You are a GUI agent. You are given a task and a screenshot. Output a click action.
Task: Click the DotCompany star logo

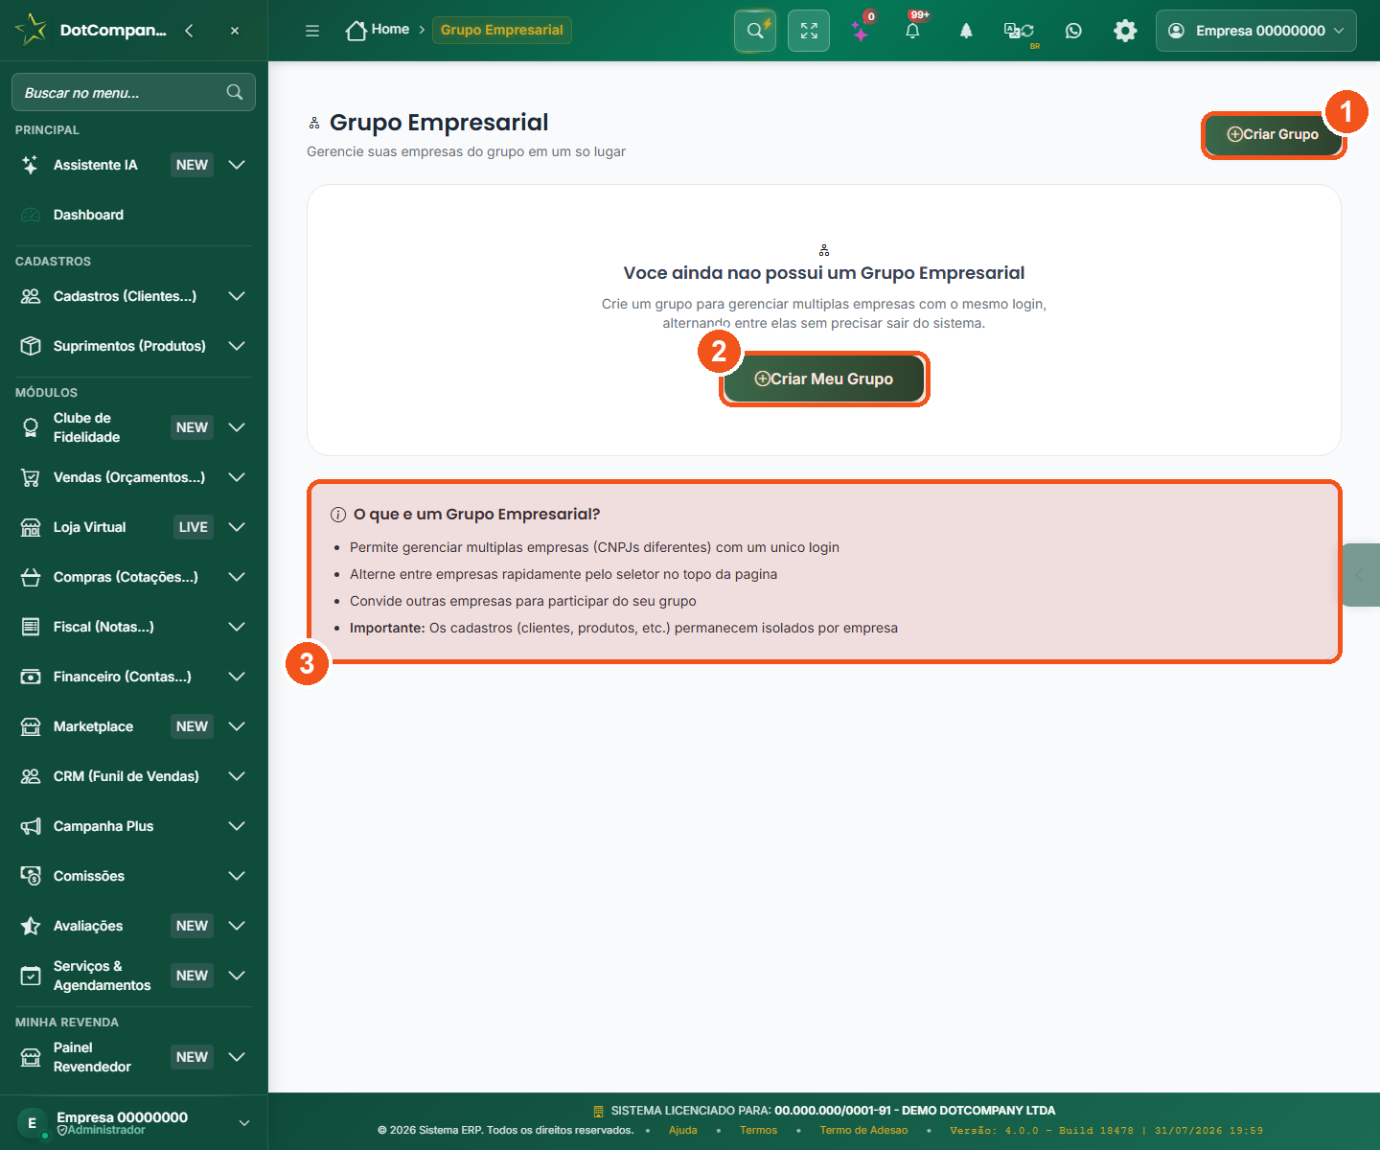(x=31, y=30)
